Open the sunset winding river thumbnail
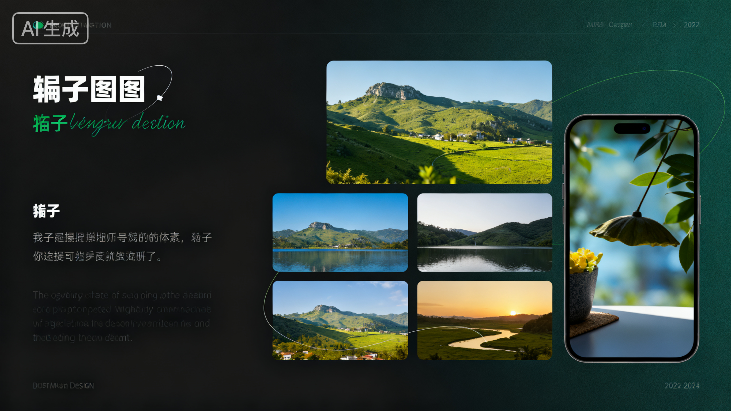 (x=484, y=320)
